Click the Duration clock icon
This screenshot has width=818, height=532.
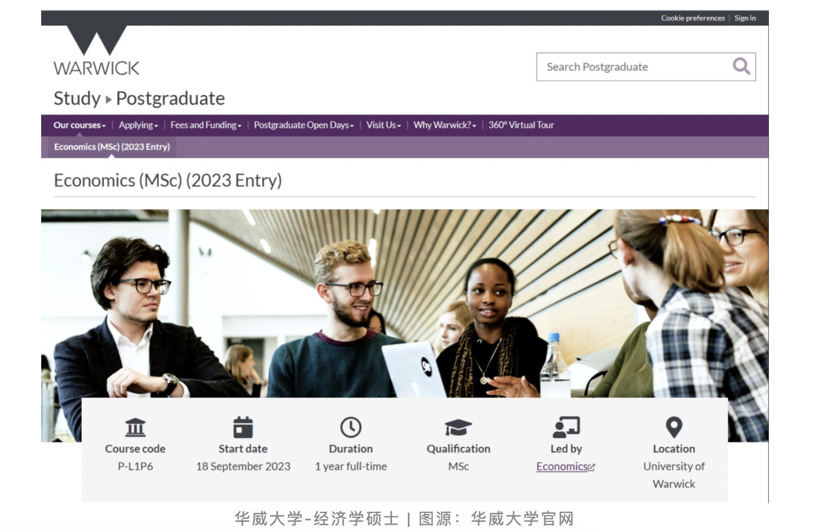pyautogui.click(x=351, y=427)
